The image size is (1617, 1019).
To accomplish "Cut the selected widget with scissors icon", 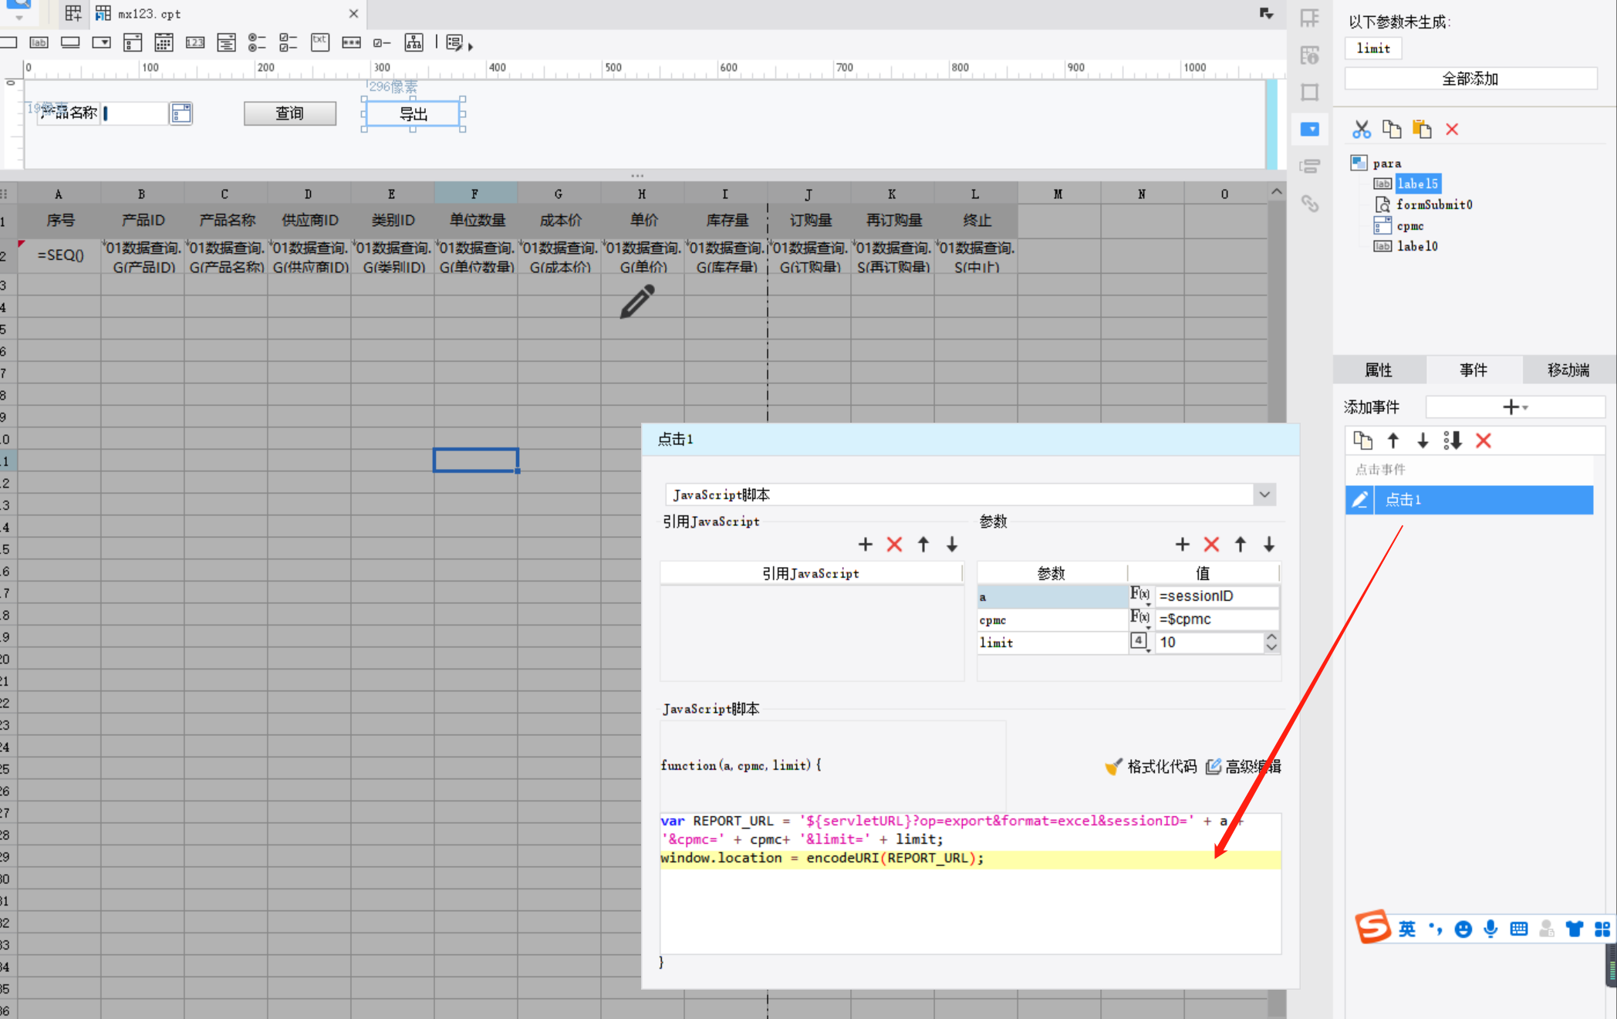I will 1362,129.
